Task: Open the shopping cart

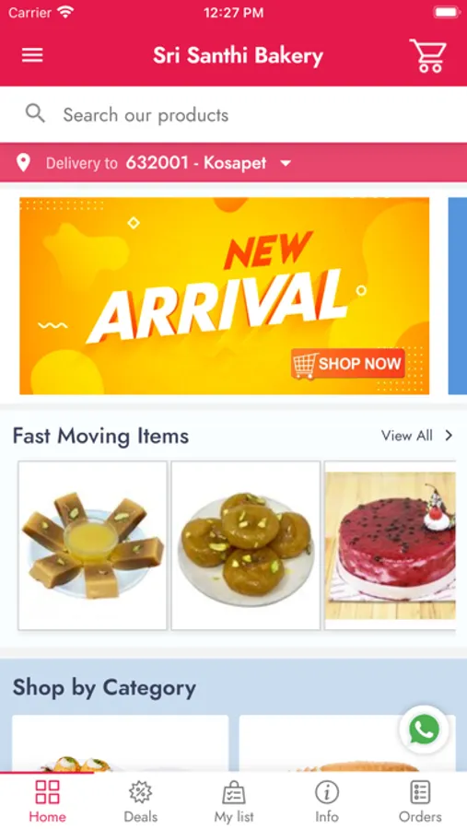Action: (428, 55)
